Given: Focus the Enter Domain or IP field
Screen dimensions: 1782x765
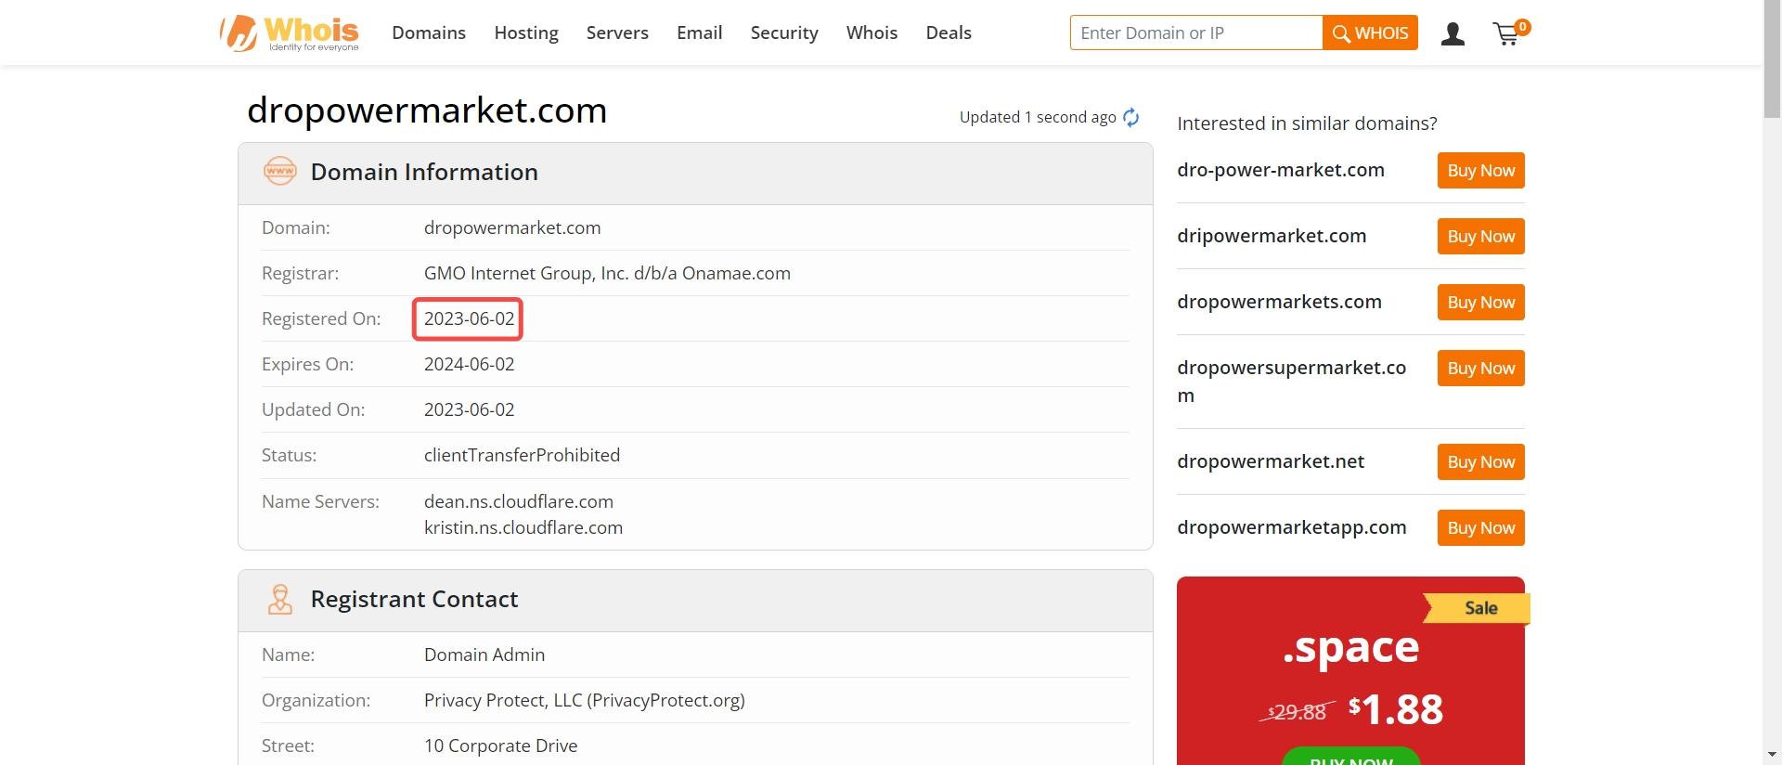Looking at the screenshot, I should [x=1196, y=32].
